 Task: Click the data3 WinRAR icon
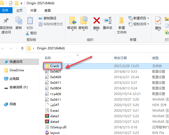(47, 116)
